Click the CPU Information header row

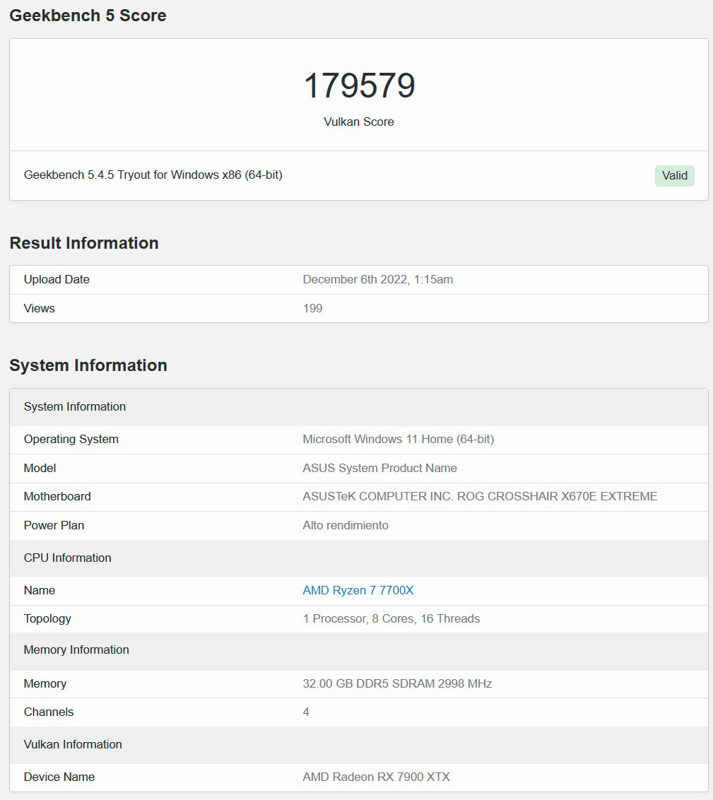(358, 558)
